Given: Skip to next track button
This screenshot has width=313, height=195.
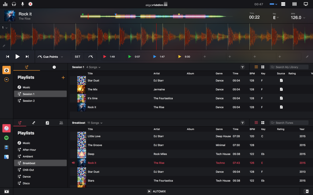Looking at the screenshot, I should coord(27,57).
